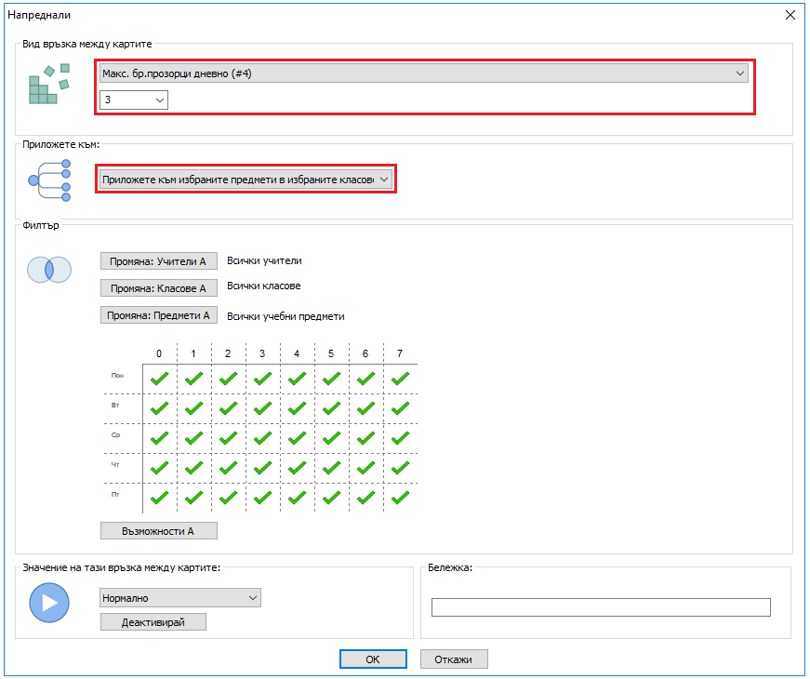Toggle the Ср period 4 checkmark
810x679 pixels.
[297, 438]
